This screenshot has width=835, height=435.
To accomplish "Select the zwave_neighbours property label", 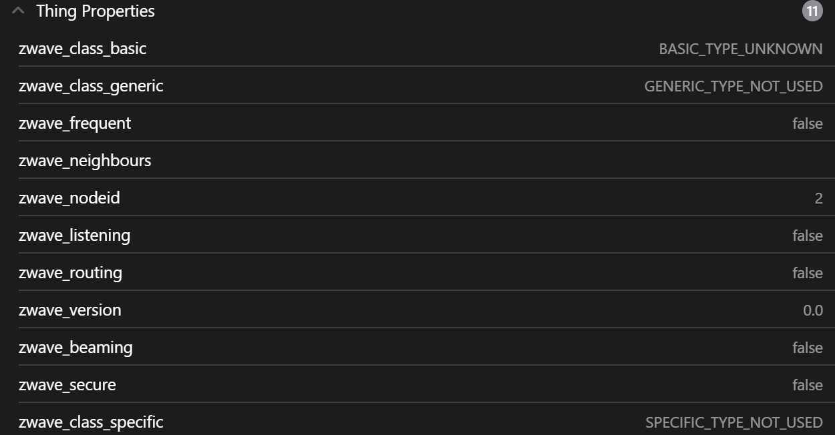I will tap(85, 161).
